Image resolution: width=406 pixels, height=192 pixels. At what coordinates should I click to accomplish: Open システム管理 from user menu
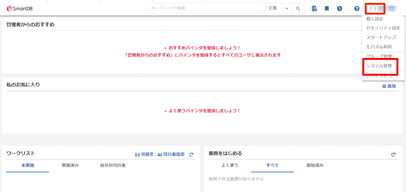(379, 66)
